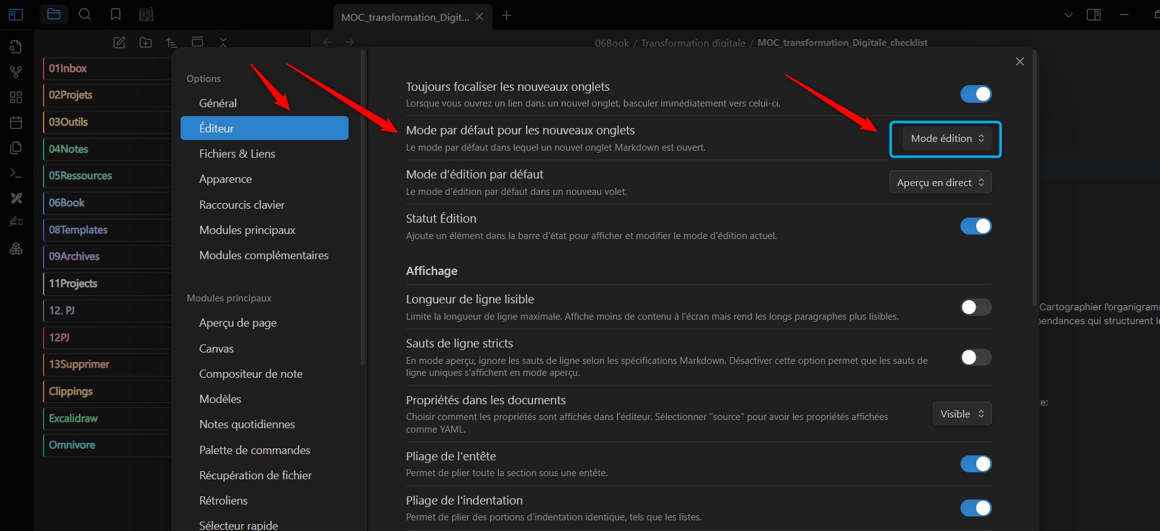This screenshot has height=531, width=1160.
Task: Open Modules principaux settings tab
Action: 265,230
